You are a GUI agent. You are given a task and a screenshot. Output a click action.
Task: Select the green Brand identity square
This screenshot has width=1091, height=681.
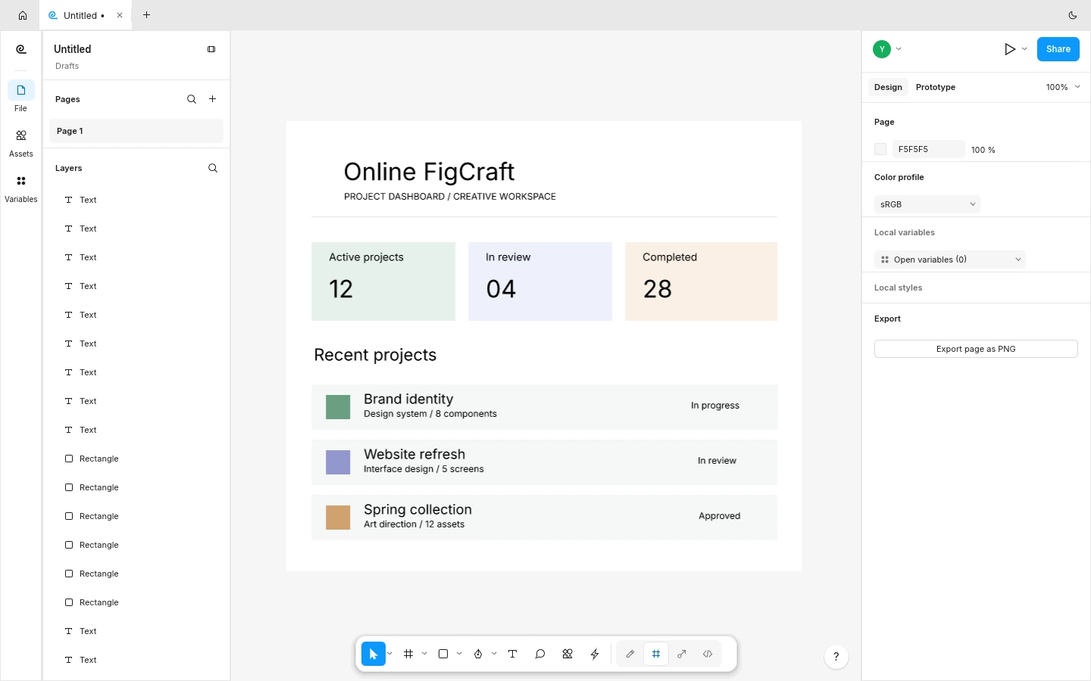[x=338, y=407]
